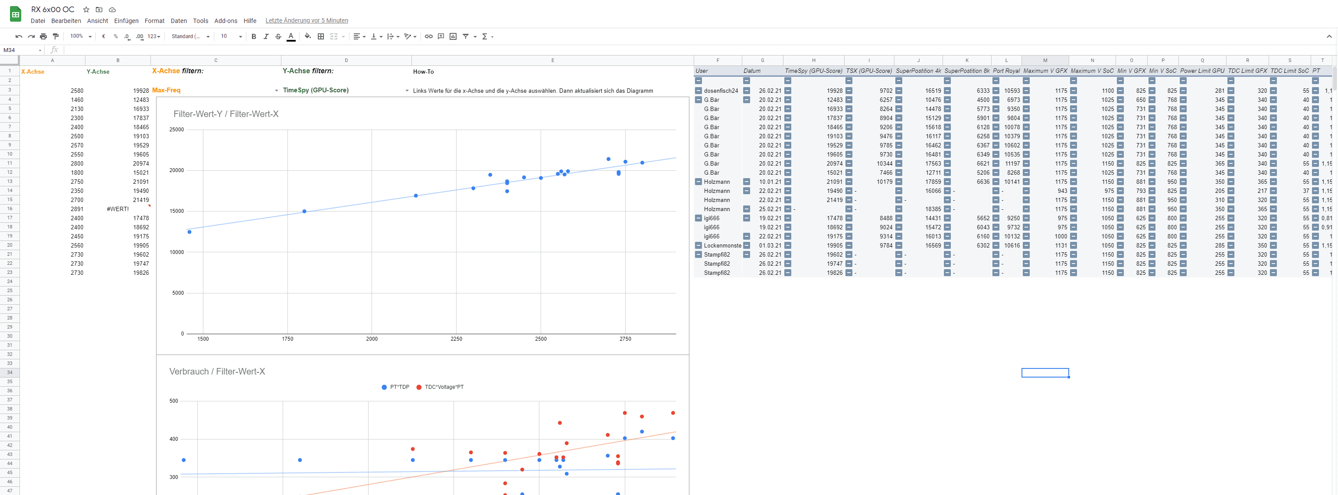Star the RX 6x00 OC document
This screenshot has width=1338, height=495.
coord(86,10)
